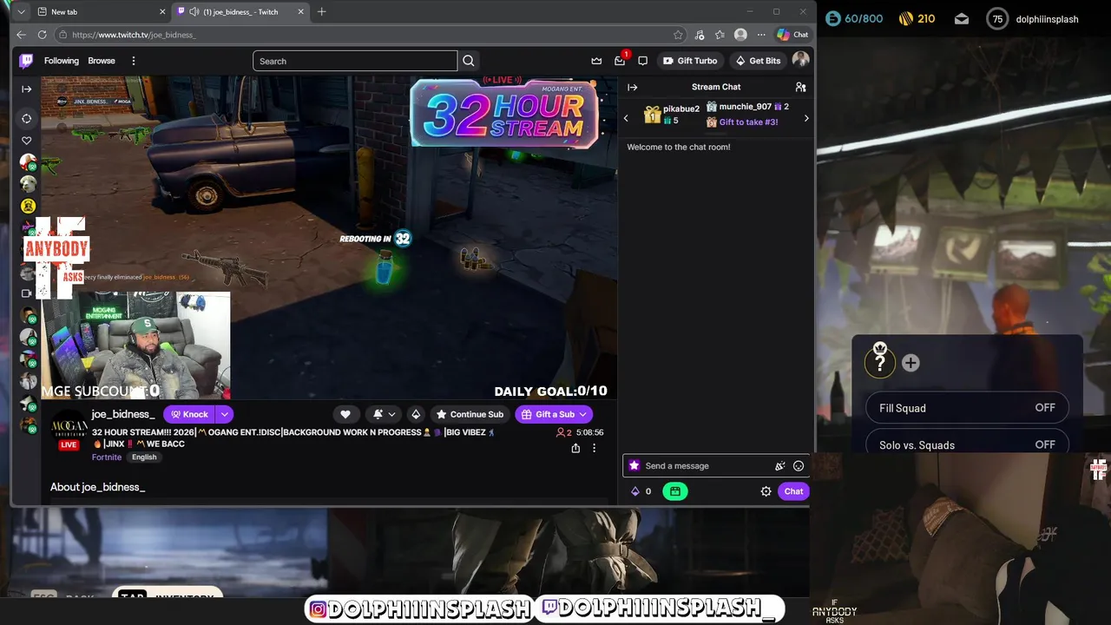Click the Knock button

pos(189,414)
